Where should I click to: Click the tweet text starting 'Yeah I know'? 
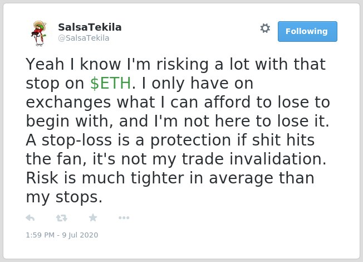click(x=178, y=130)
